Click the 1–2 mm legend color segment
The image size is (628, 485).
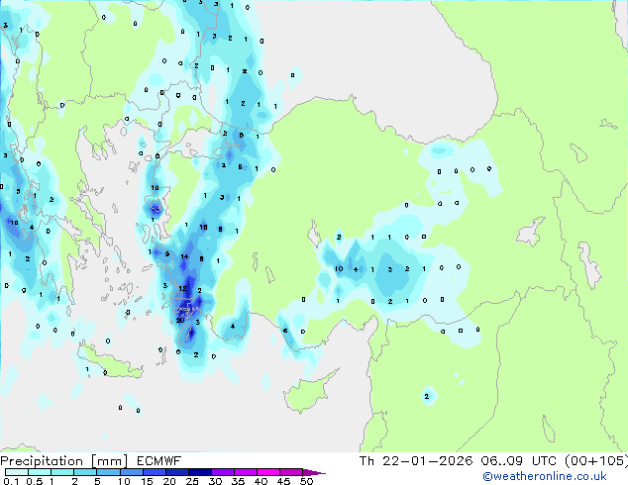tap(62, 472)
